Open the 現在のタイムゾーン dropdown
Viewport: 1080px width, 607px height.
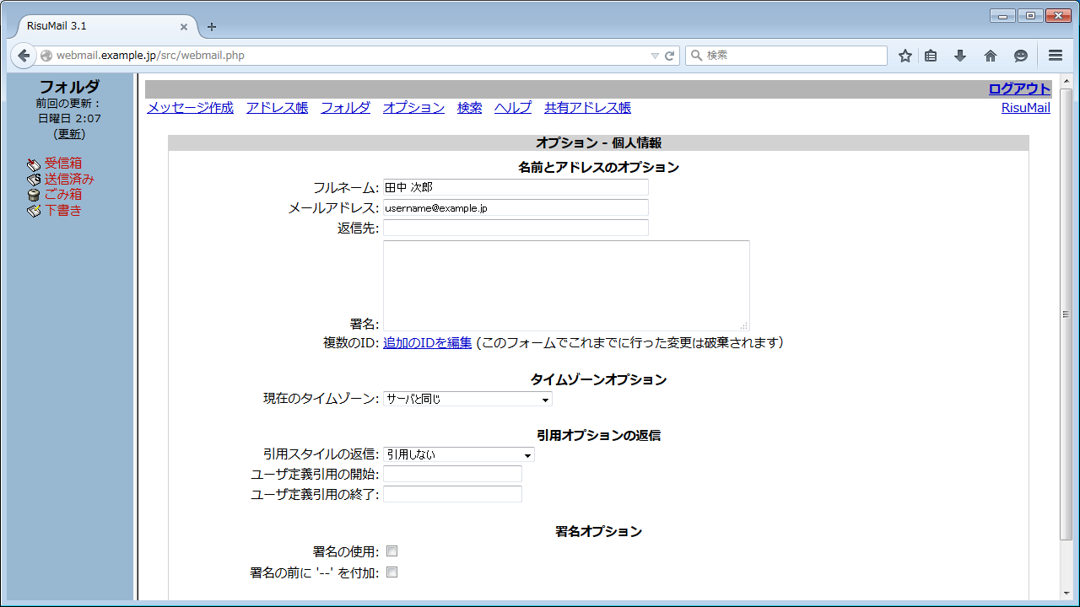(x=467, y=399)
